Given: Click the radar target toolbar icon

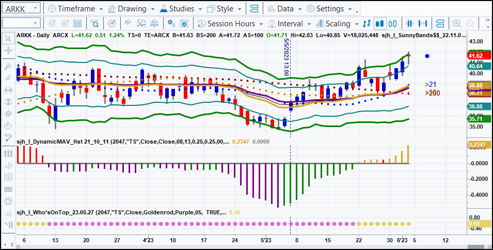Looking at the screenshot, I should (x=112, y=24).
